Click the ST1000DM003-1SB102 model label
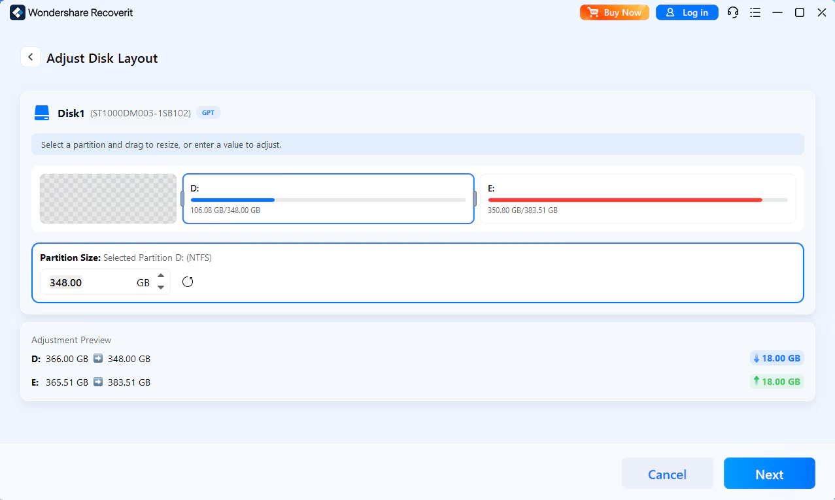Image resolution: width=835 pixels, height=500 pixels. click(141, 113)
